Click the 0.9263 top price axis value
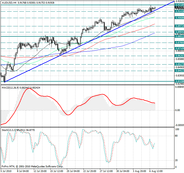The image size is (184, 173). [x=180, y=1]
